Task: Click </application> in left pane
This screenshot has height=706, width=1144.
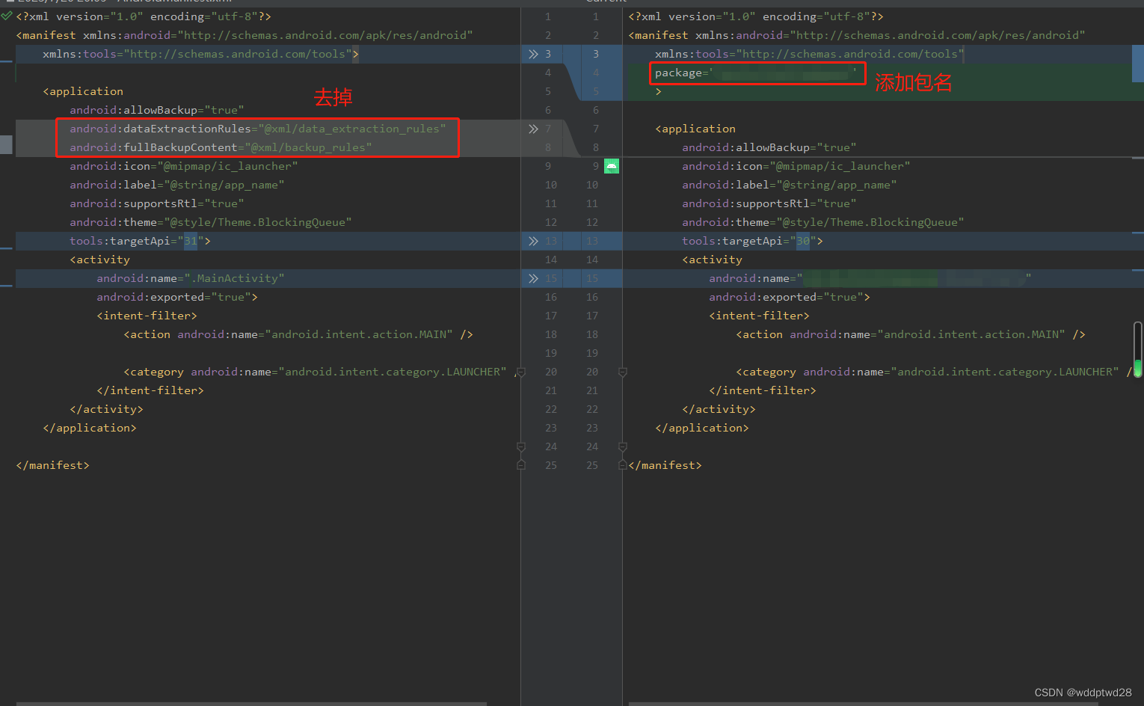Action: click(x=90, y=428)
